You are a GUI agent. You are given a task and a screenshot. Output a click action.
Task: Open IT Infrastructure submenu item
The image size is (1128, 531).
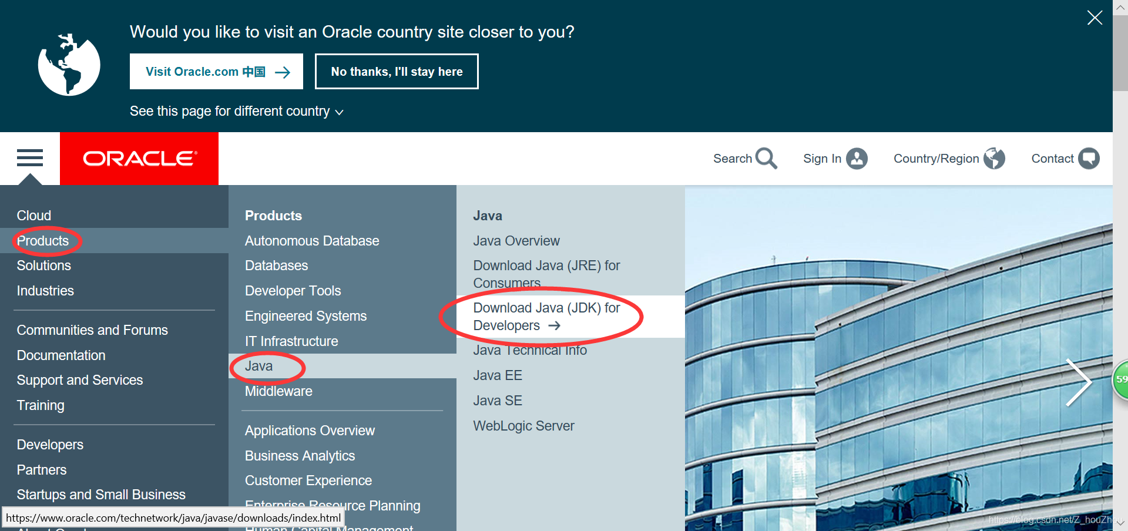coord(291,341)
